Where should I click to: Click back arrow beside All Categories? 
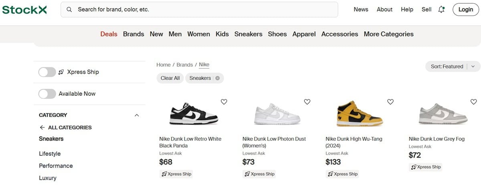tap(42, 127)
